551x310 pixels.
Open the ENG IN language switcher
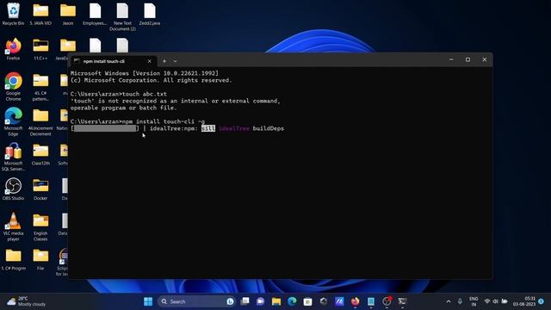(x=474, y=301)
